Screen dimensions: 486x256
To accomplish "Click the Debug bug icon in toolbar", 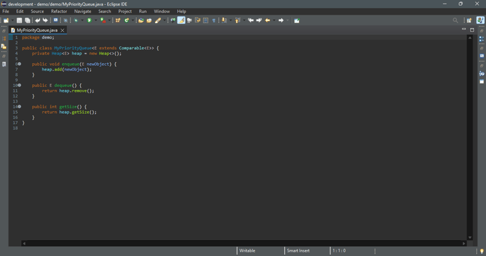I will (x=76, y=21).
